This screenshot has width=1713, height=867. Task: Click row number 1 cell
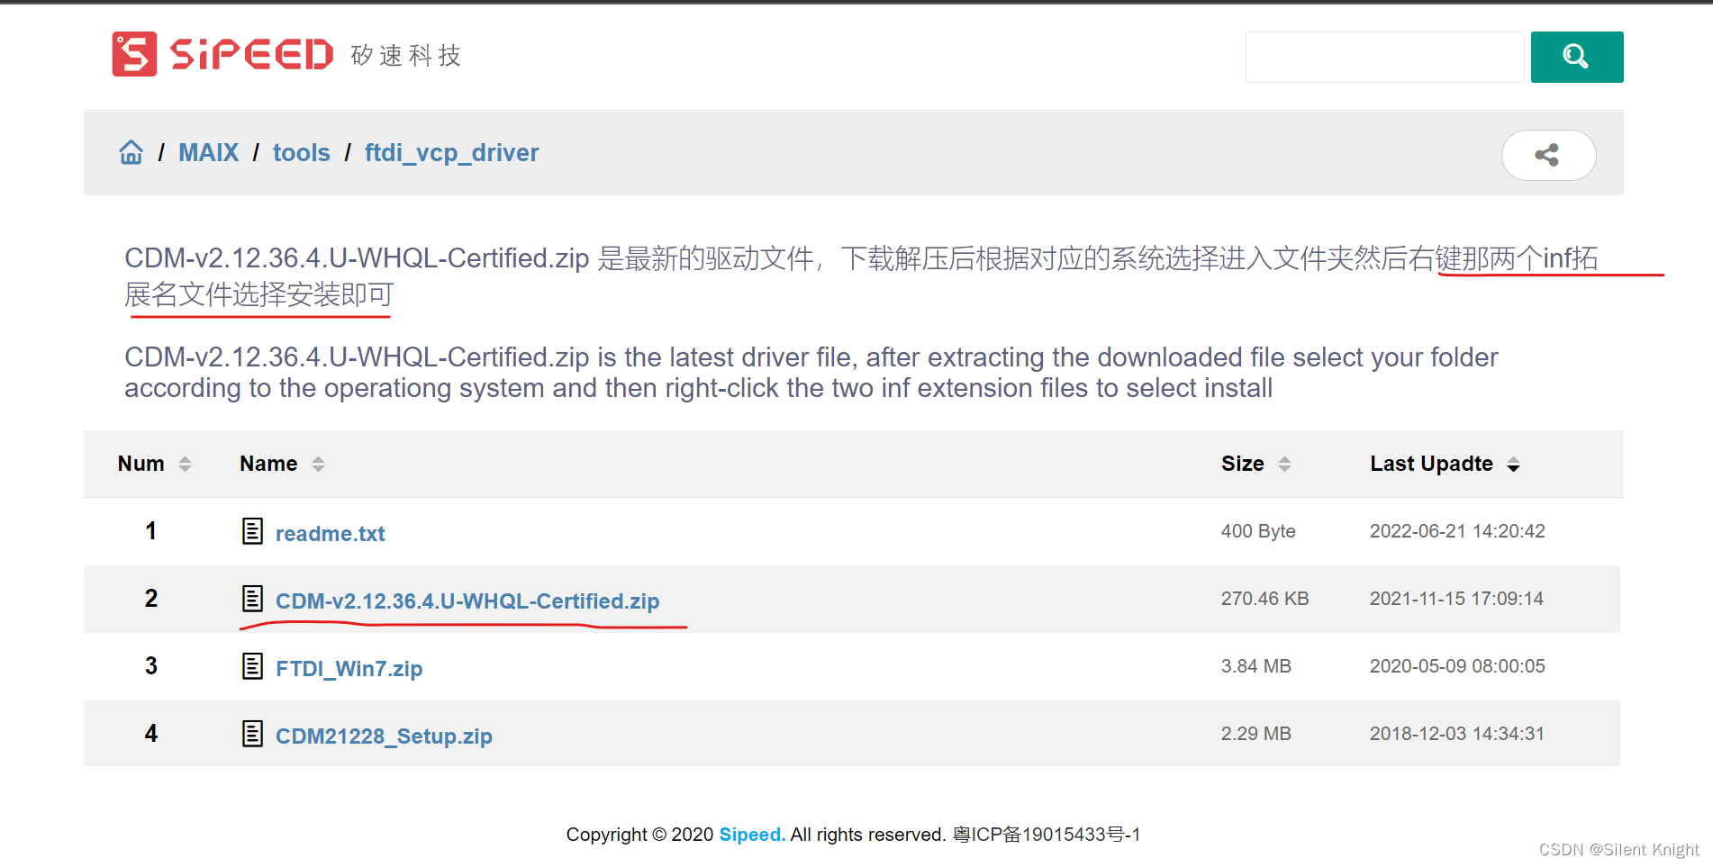(x=151, y=531)
